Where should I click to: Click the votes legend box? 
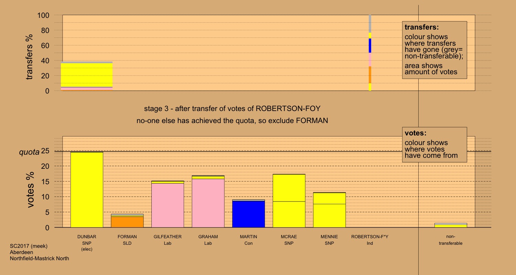(434, 145)
